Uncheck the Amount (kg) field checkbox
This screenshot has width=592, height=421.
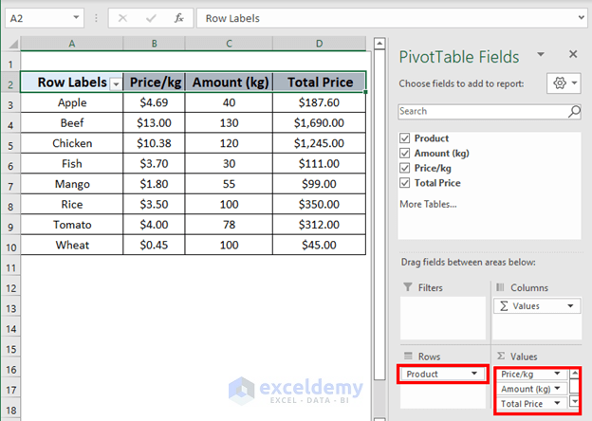click(x=405, y=154)
